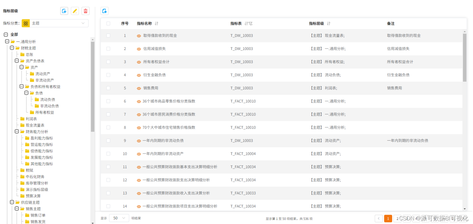Screen dimensions: 473x224
Task: Check the box for row 11 基本支出决算明细分析
Action: (108, 167)
